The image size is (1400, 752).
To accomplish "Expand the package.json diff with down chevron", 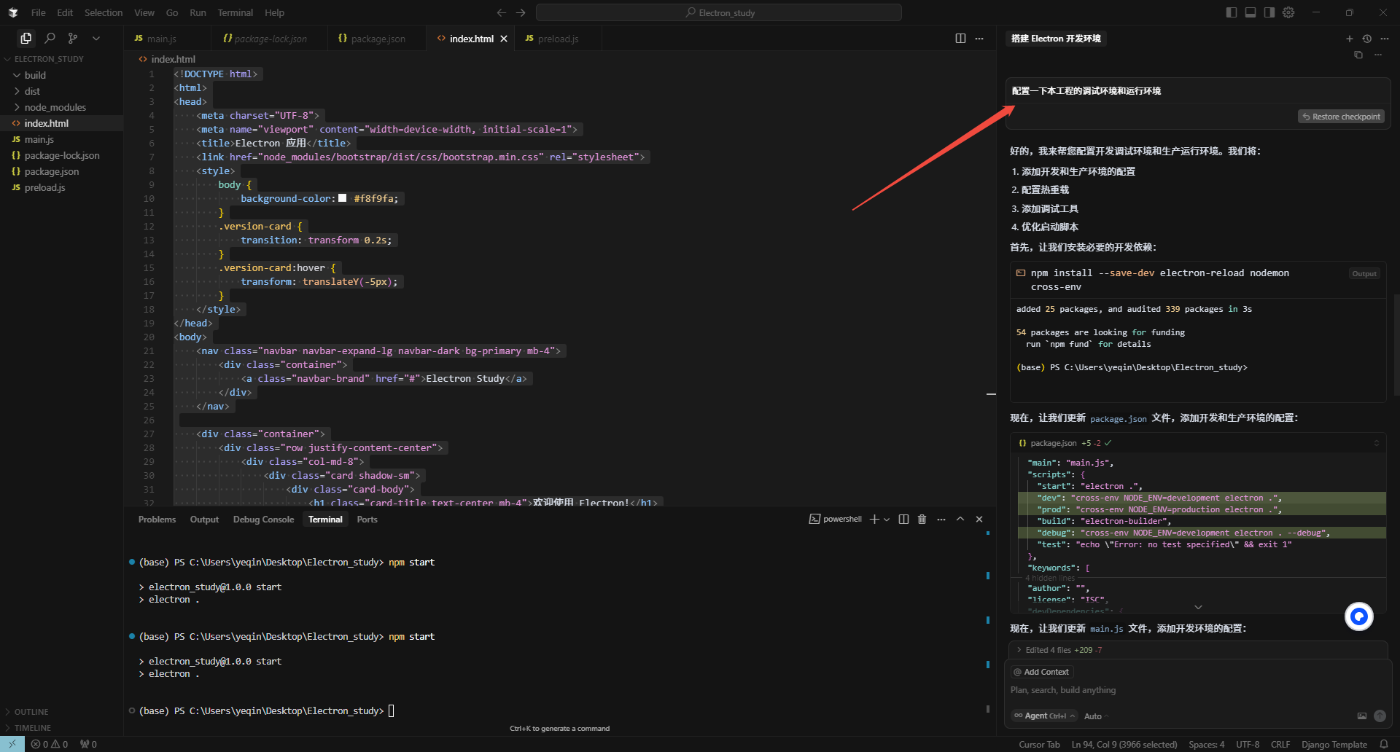I will (1198, 607).
